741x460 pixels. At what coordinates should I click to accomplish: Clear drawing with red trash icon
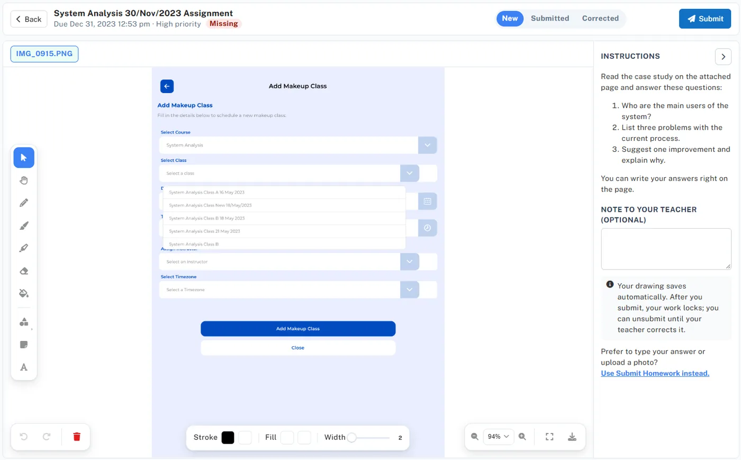pyautogui.click(x=77, y=437)
